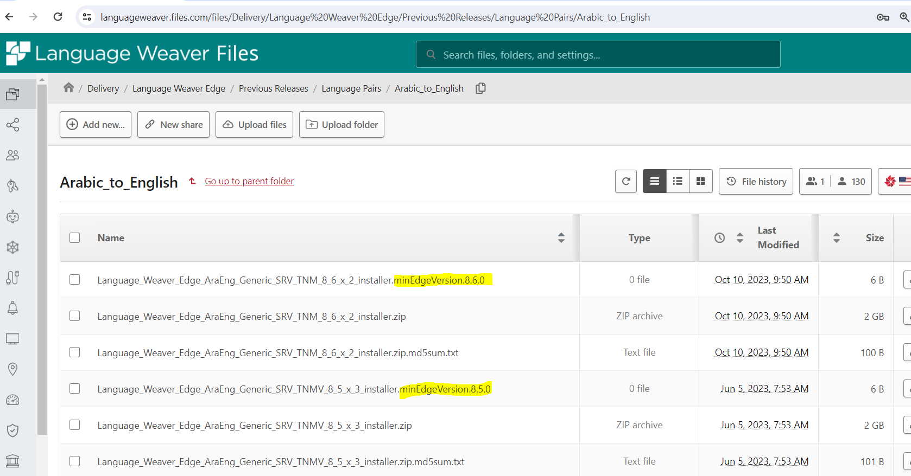Open Language_Weaver_Edge_AraEng_Generic_SRV_TNMV_8_5_x_3_installer.zip file
The width and height of the screenshot is (911, 476).
[x=255, y=425]
